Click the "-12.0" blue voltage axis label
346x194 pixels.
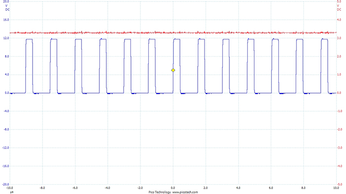[5, 148]
